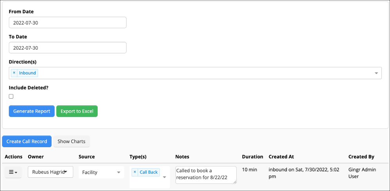Click the Created At column header
Screen dimensions: 390x191
pyautogui.click(x=281, y=157)
